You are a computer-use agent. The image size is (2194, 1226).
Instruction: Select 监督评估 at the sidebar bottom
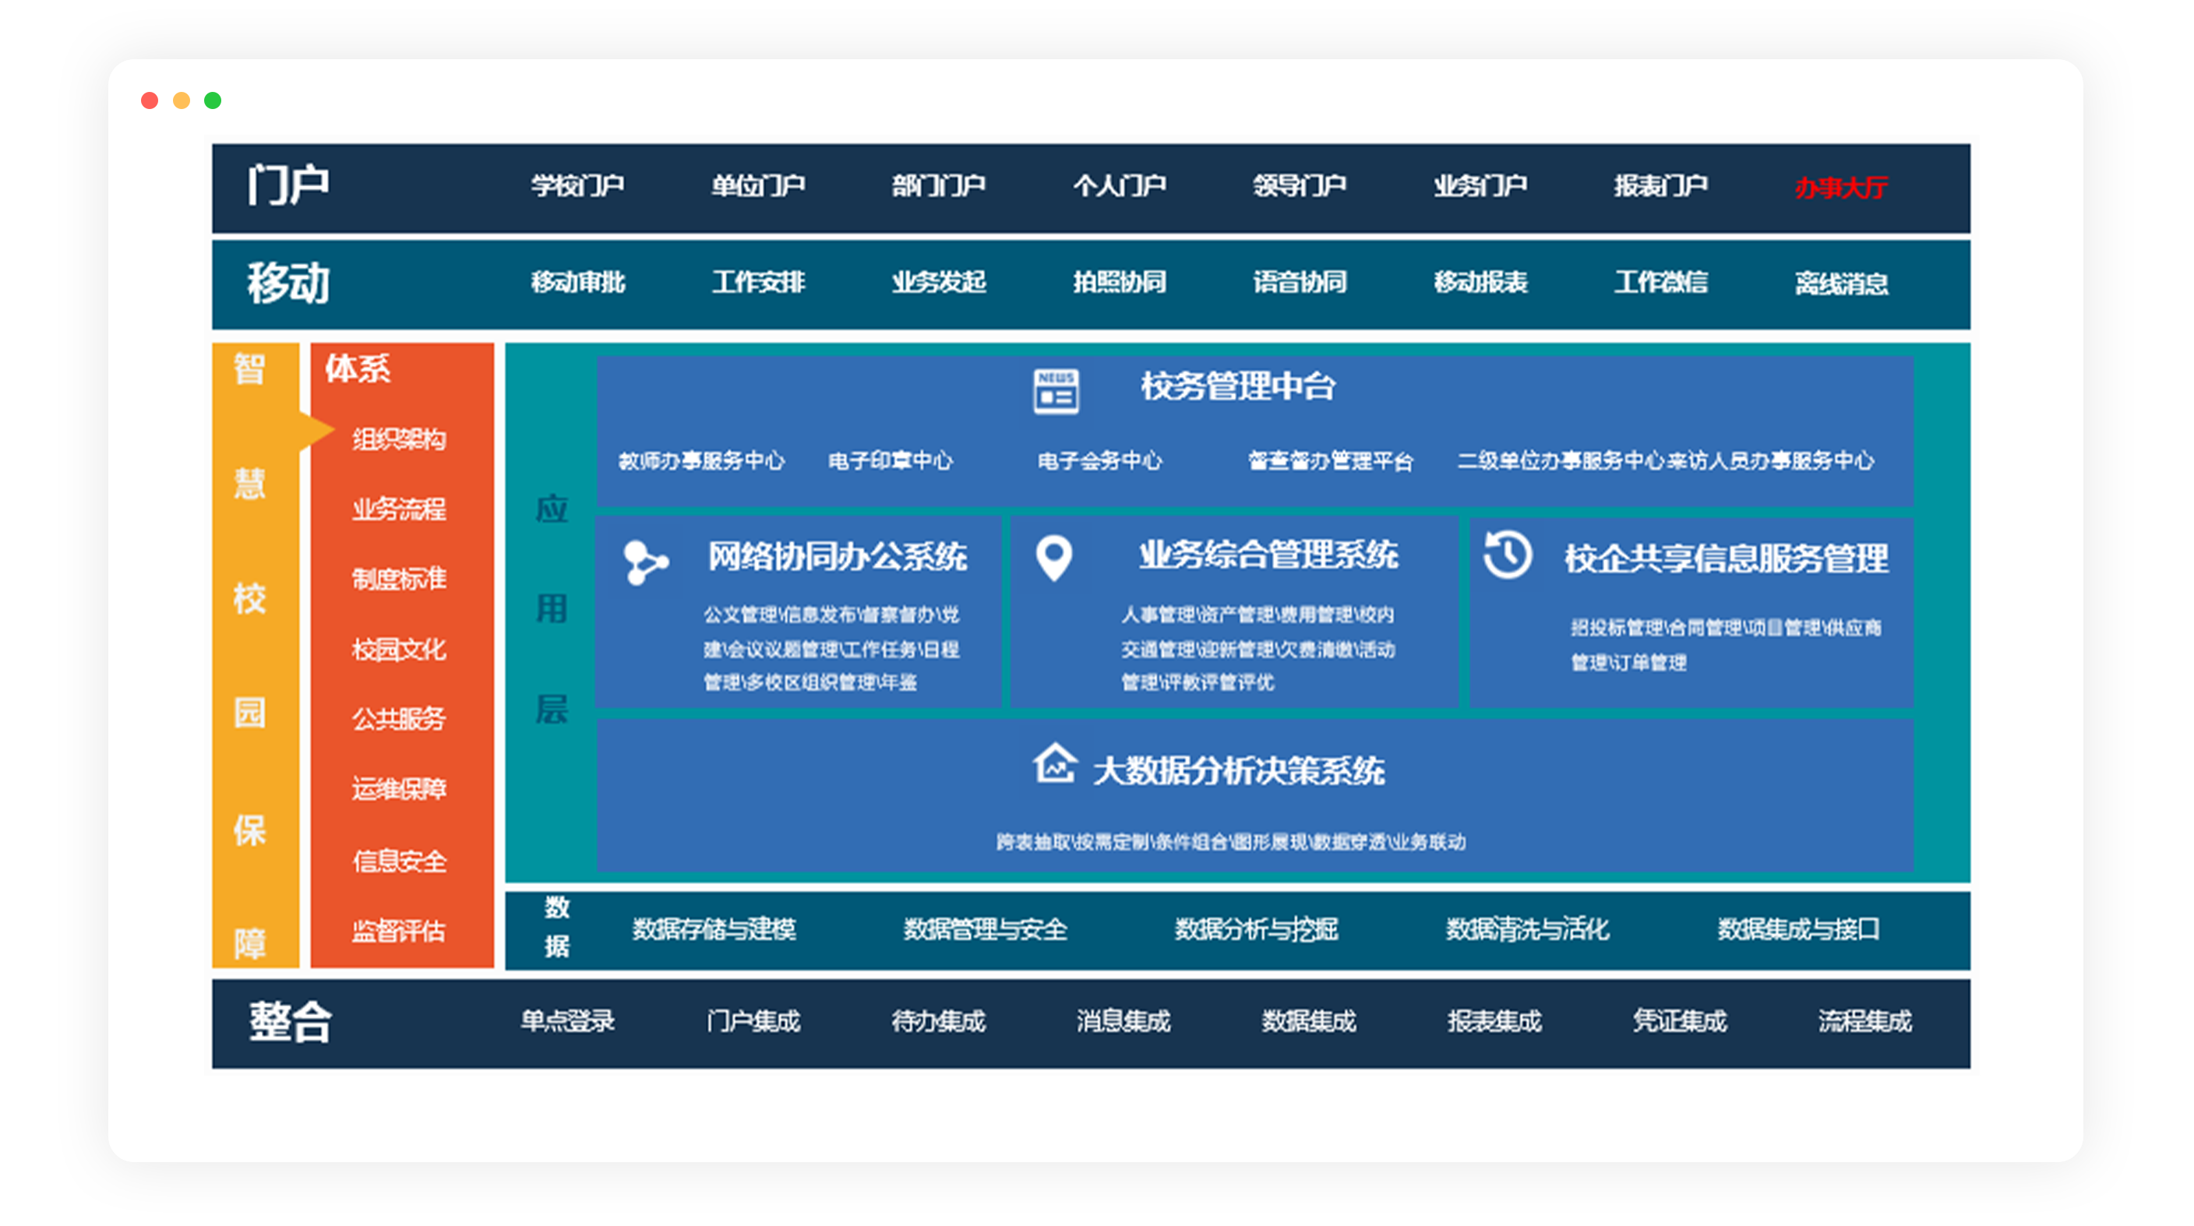tap(399, 932)
